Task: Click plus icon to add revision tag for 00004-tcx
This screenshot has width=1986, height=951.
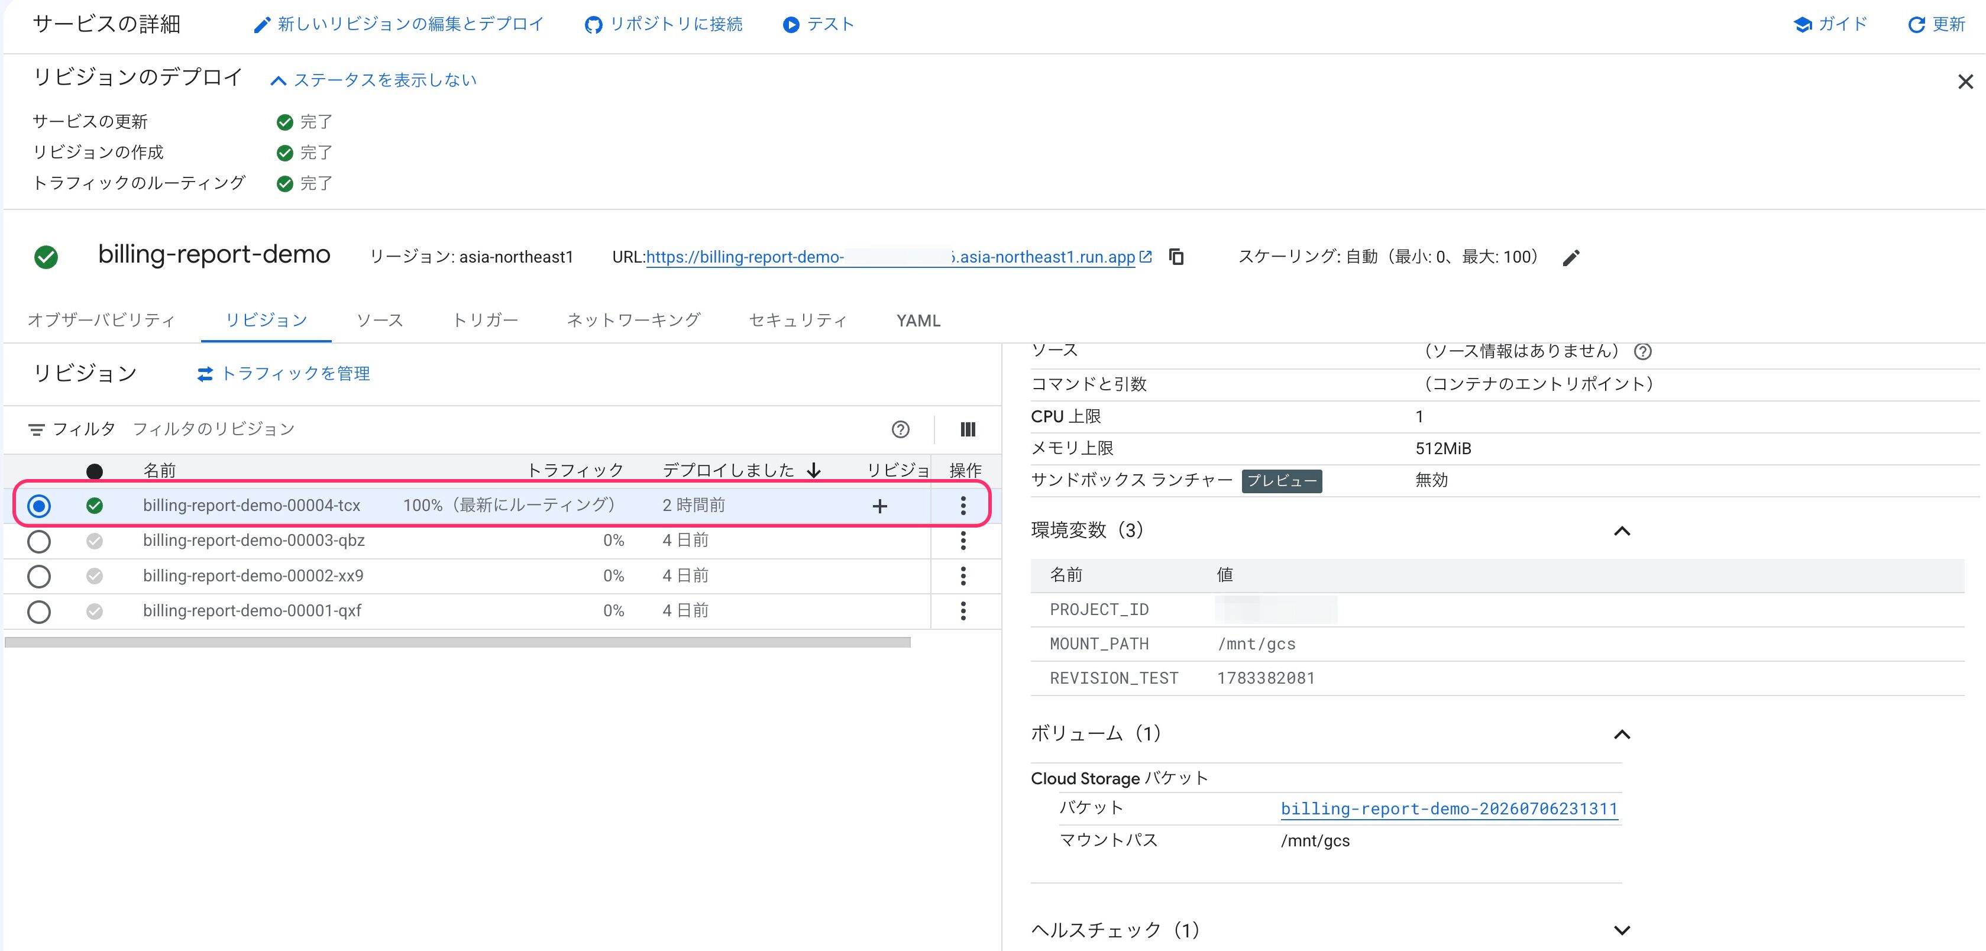Action: point(879,506)
